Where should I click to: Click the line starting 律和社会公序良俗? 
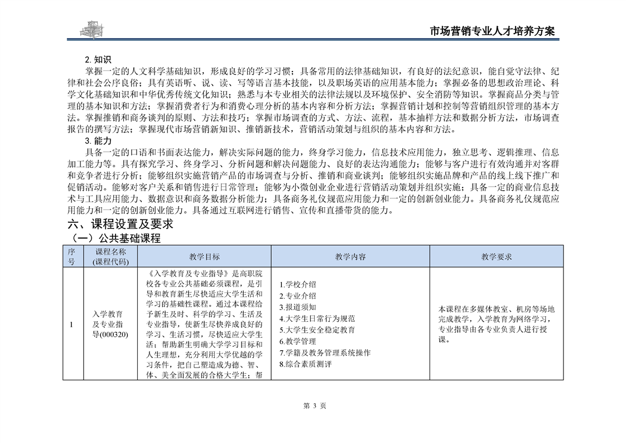(314, 83)
